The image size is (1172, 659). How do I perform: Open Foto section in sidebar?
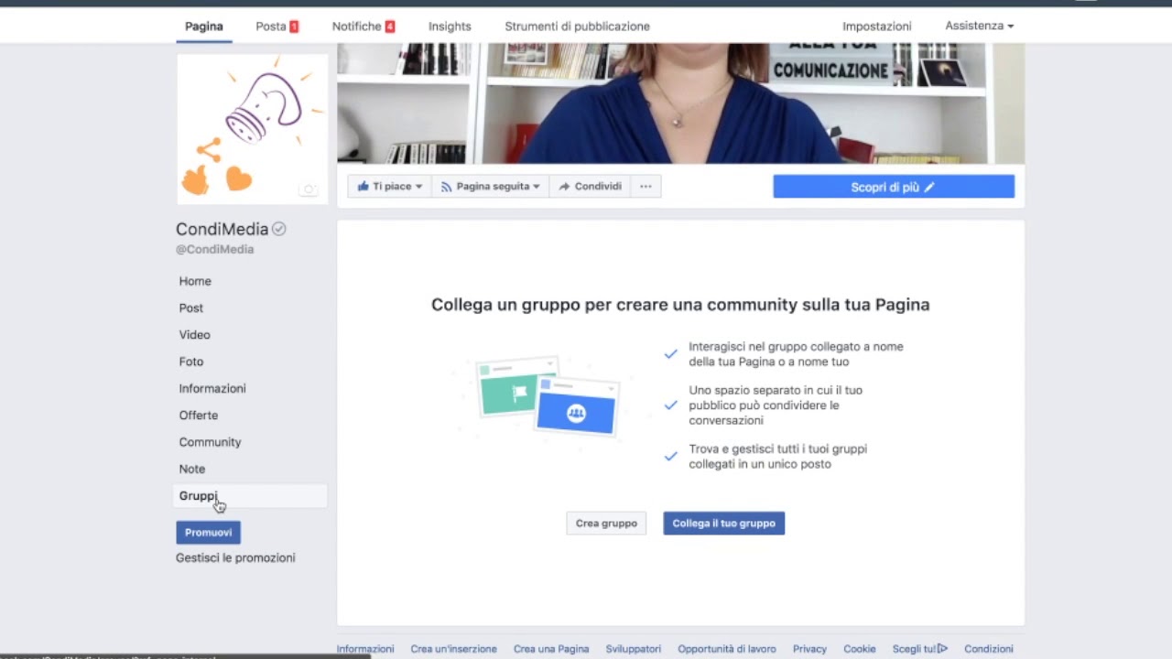pos(191,362)
